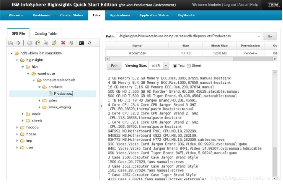The image size is (283, 184).
Task: Select Product.csv in the tree
Action: point(63,94)
